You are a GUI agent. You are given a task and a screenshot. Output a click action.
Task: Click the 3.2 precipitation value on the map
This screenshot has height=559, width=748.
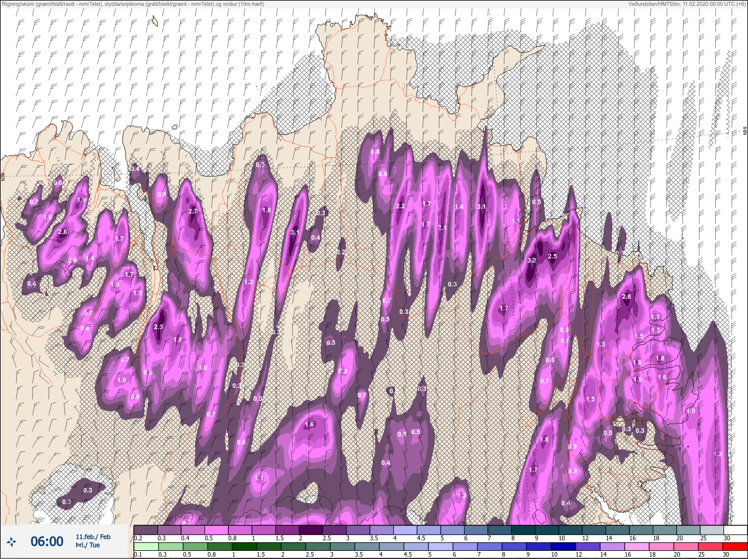point(532,260)
